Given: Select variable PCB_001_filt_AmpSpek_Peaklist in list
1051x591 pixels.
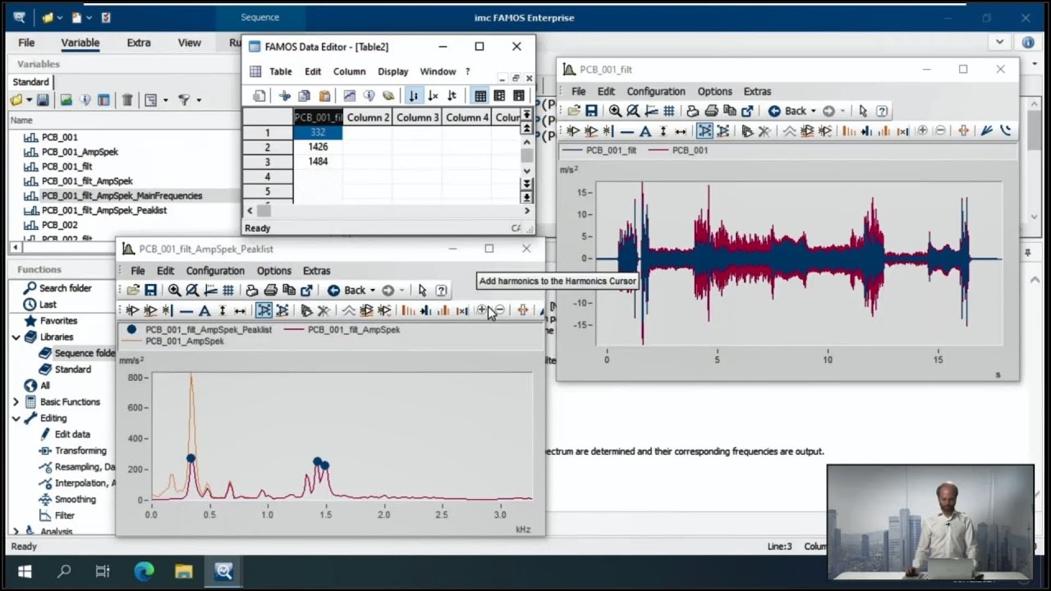Looking at the screenshot, I should click(x=104, y=210).
